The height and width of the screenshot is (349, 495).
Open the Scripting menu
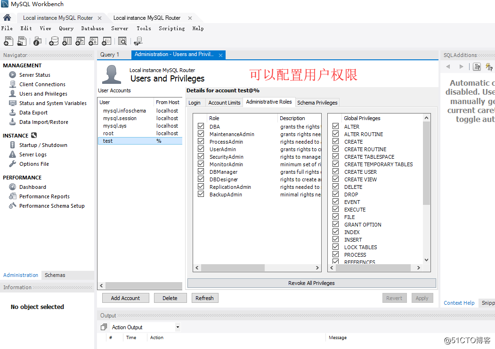pos(172,28)
